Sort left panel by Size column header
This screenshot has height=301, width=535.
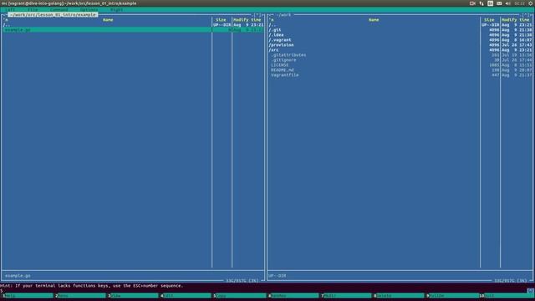[x=221, y=20]
